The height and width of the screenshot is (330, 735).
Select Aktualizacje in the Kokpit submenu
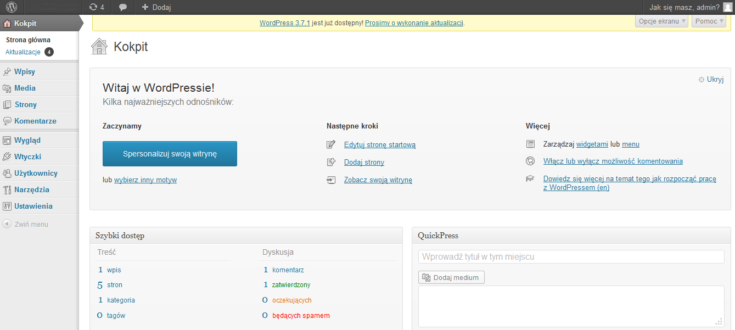[23, 52]
